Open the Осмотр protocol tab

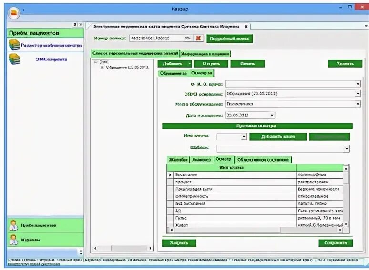point(224,159)
